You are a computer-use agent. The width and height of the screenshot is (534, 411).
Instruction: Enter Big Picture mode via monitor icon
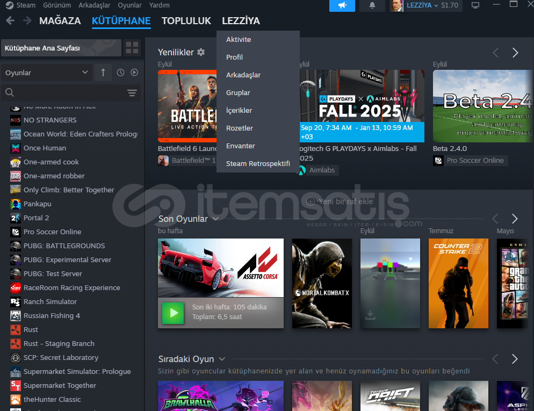tap(475, 5)
